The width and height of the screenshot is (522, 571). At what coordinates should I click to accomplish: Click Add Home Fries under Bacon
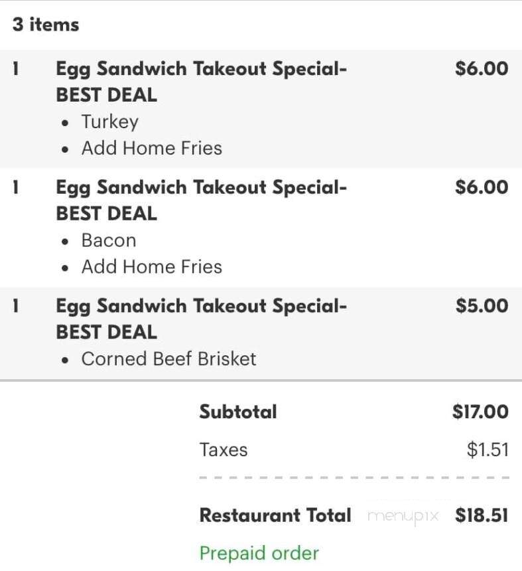click(x=152, y=266)
